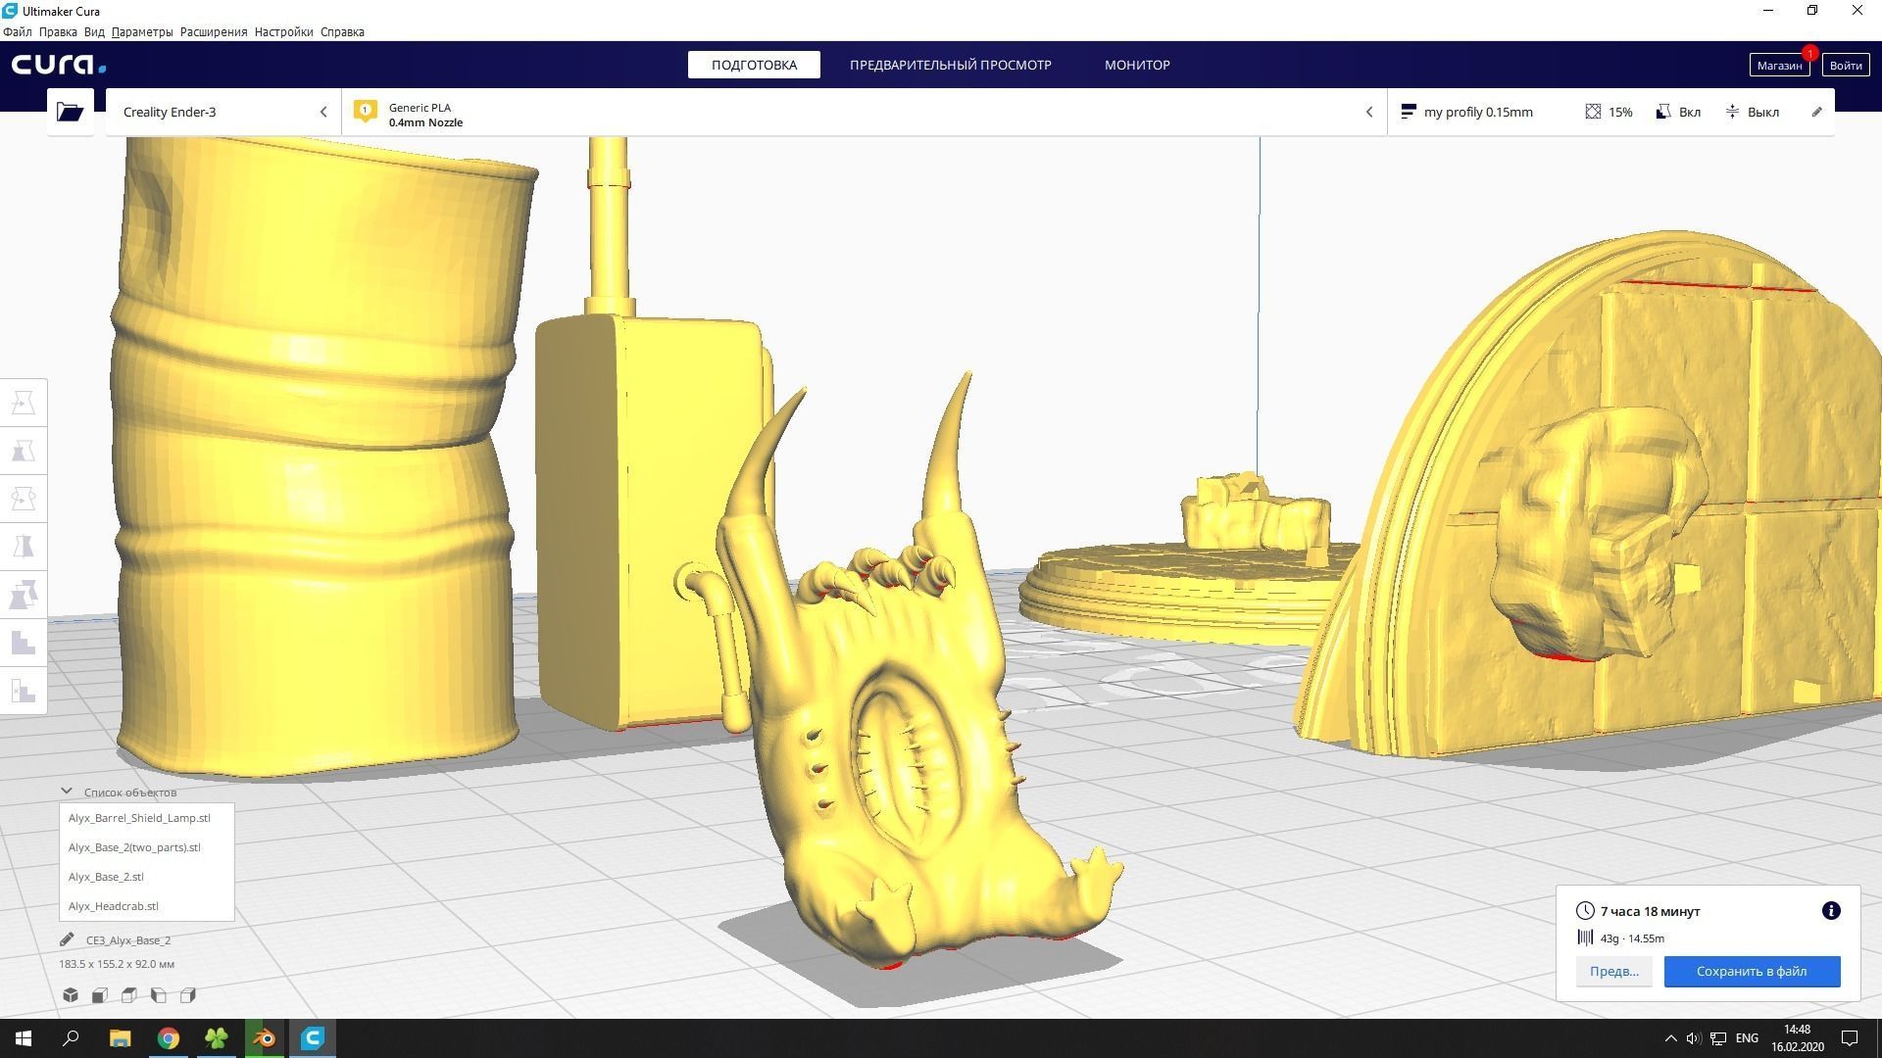Click the Cura logo

click(59, 65)
